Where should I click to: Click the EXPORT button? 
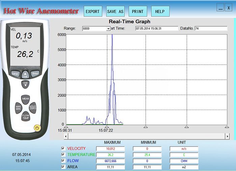click(92, 11)
